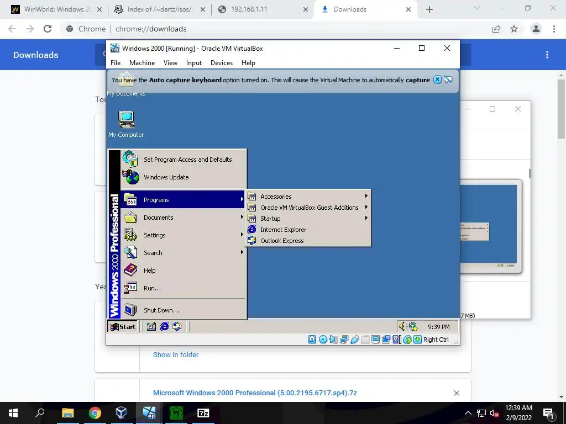
Task: Open the Run... dialog entry
Action: [x=184, y=288]
